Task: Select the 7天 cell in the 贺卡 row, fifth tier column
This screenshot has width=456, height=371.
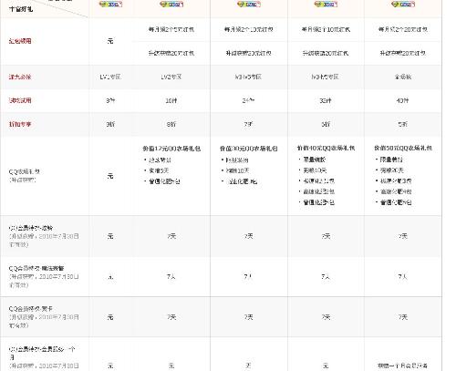Action: (x=403, y=317)
